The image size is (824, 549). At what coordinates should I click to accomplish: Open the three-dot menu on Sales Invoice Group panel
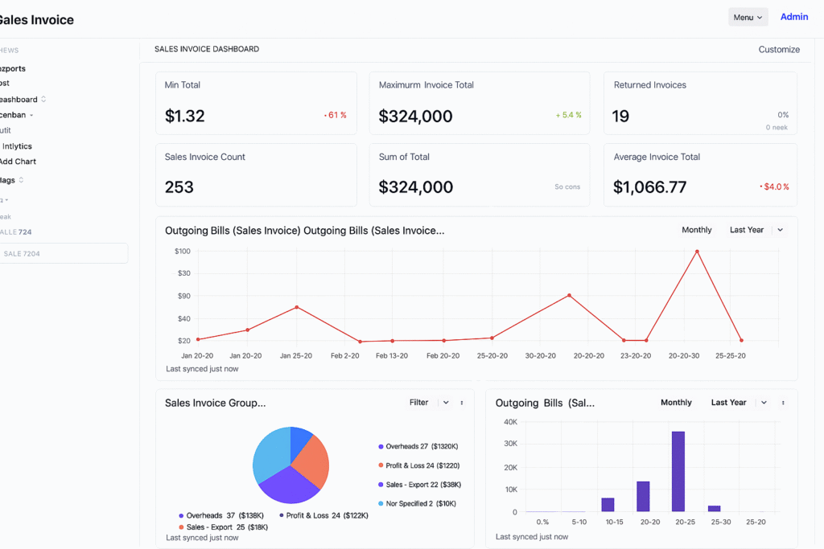click(x=460, y=402)
